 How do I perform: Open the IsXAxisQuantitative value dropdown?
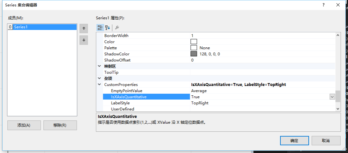332,97
